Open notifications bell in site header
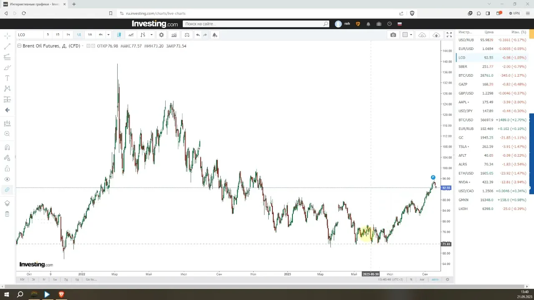 [368, 24]
